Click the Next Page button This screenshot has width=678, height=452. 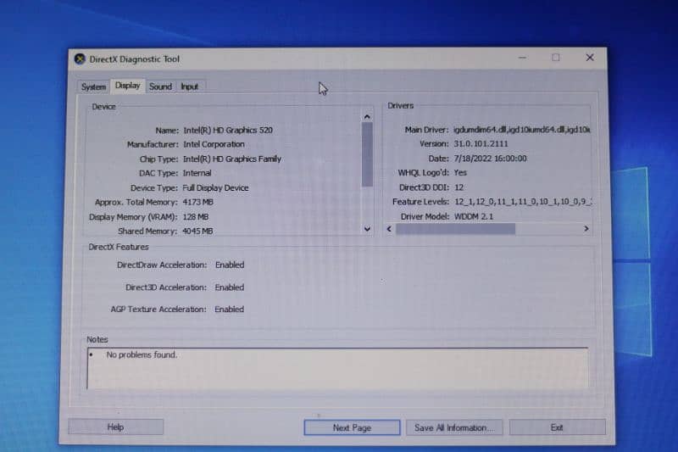coord(352,427)
